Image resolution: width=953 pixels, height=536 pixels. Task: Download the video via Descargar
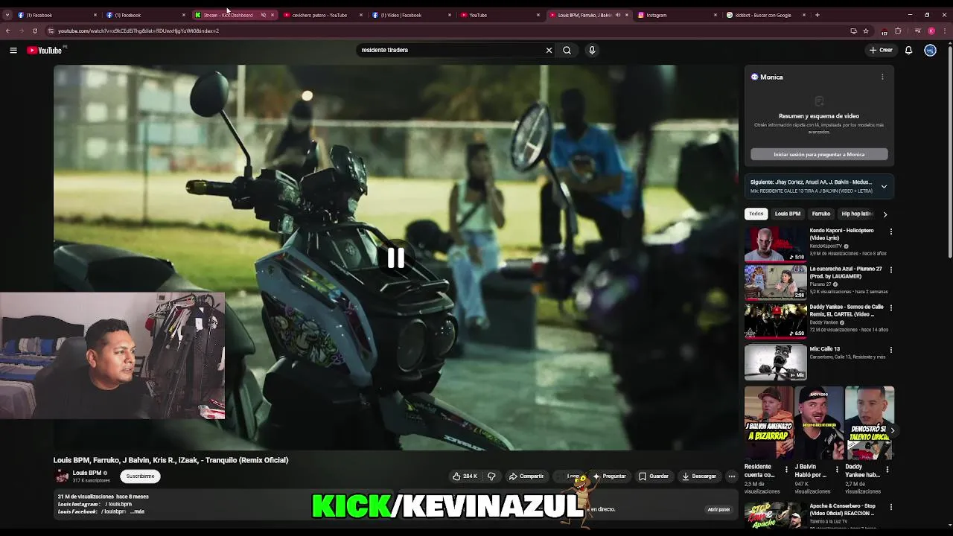point(699,476)
